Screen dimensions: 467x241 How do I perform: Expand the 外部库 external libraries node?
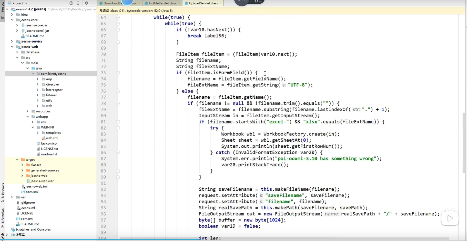tap(7, 235)
